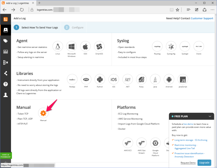Go to step 2 Configure
This screenshot has height=168, width=217.
pyautogui.click(x=74, y=28)
